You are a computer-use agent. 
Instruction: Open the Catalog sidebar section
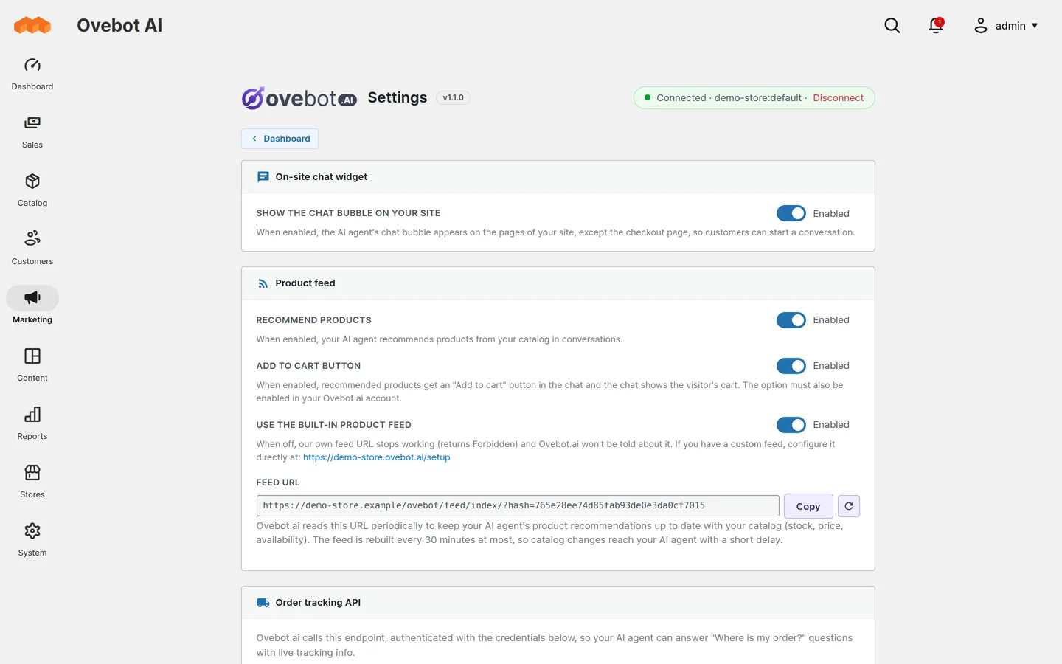point(32,191)
